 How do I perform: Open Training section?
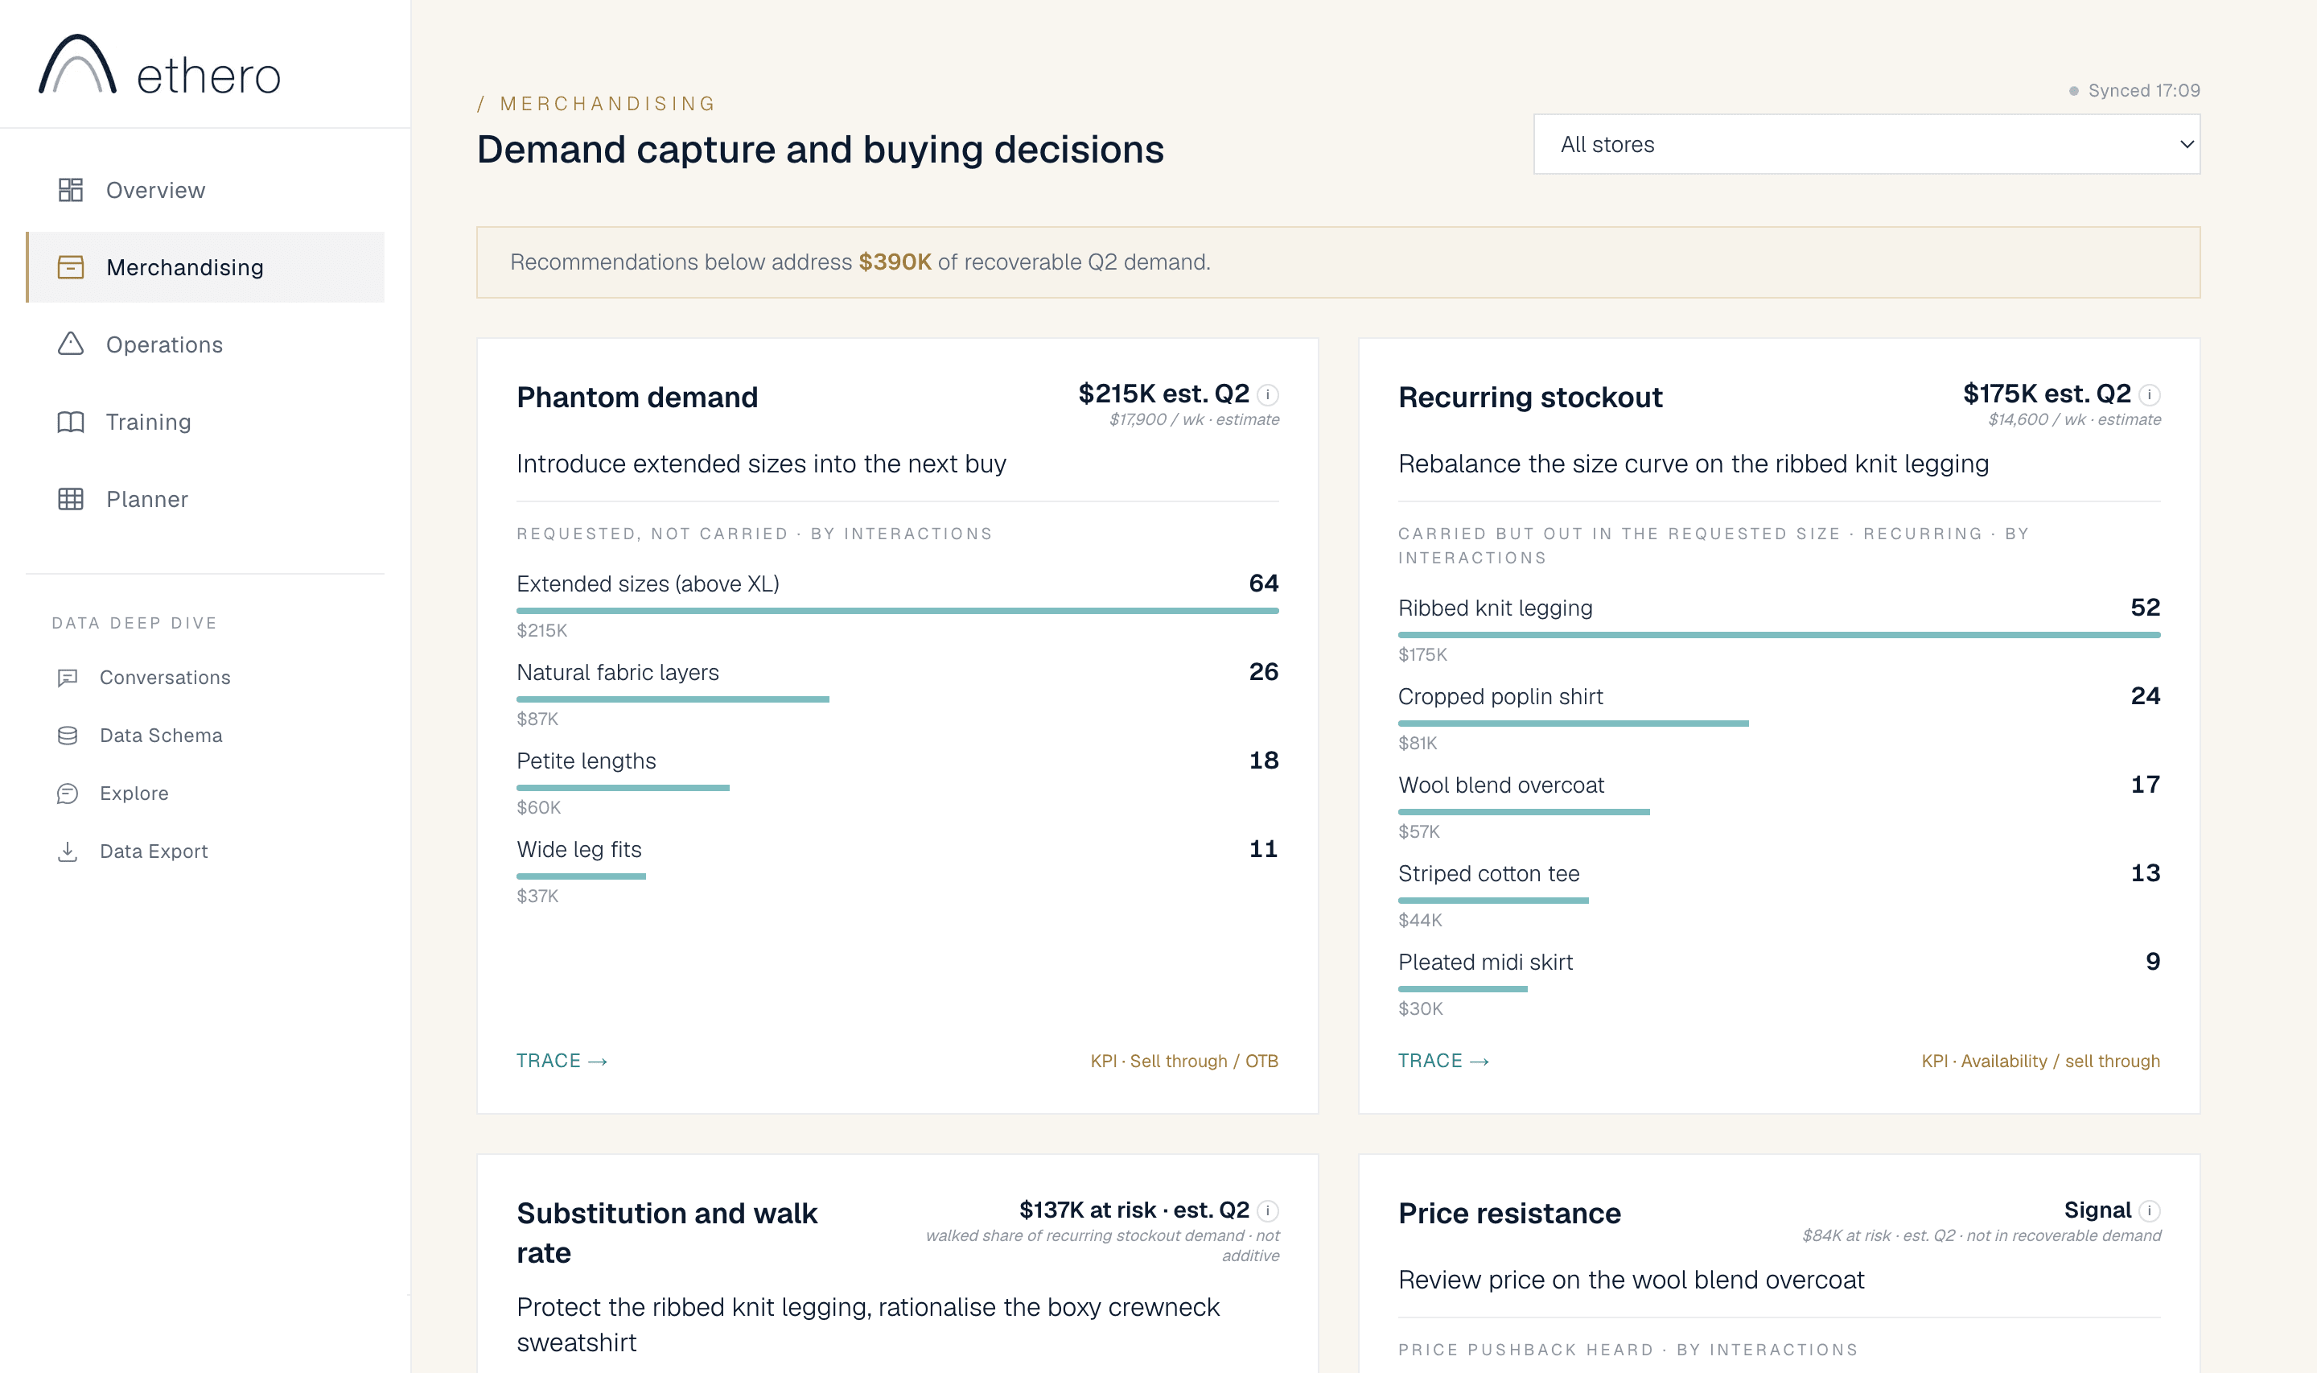pos(205,422)
